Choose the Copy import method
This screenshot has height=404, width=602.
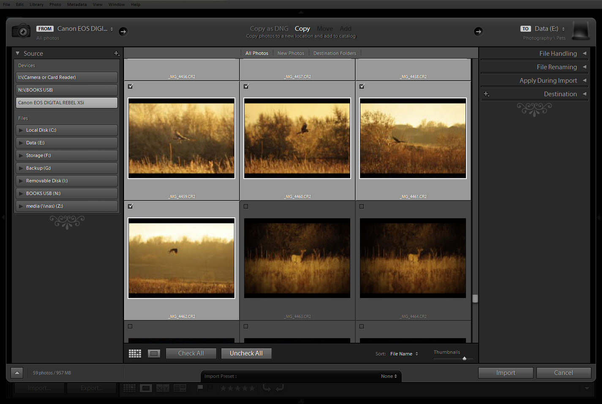[302, 29]
